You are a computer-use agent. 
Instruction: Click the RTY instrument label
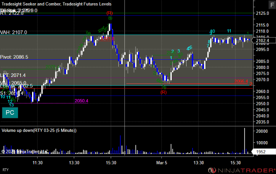click(6, 170)
